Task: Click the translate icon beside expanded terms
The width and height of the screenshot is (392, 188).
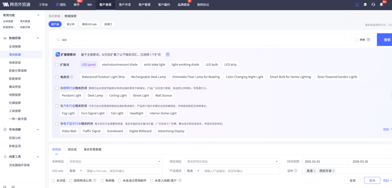Action: tap(168, 54)
